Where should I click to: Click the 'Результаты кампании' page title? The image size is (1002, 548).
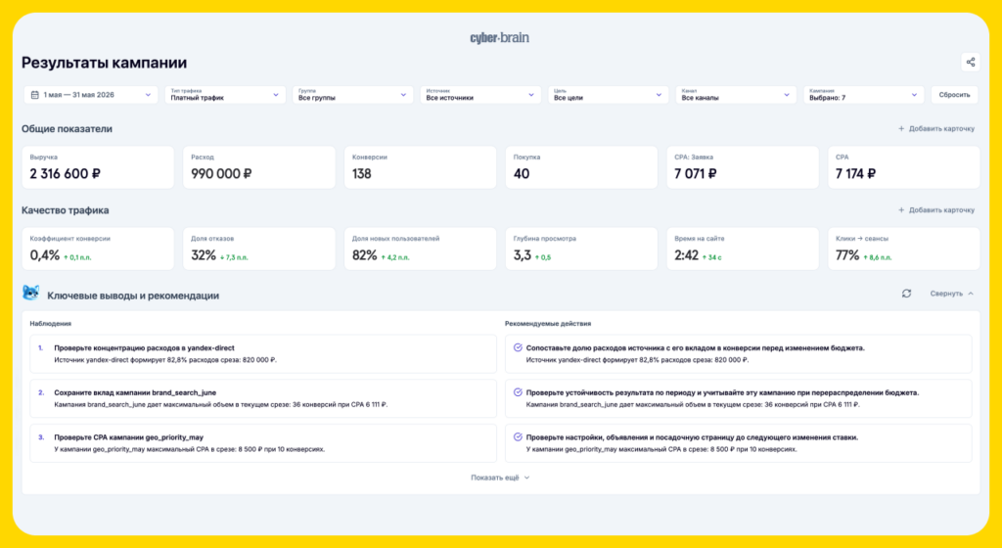104,63
